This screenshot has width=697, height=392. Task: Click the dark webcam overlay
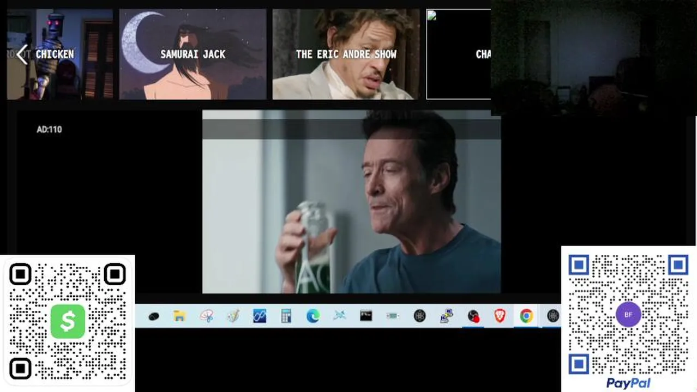(x=593, y=57)
